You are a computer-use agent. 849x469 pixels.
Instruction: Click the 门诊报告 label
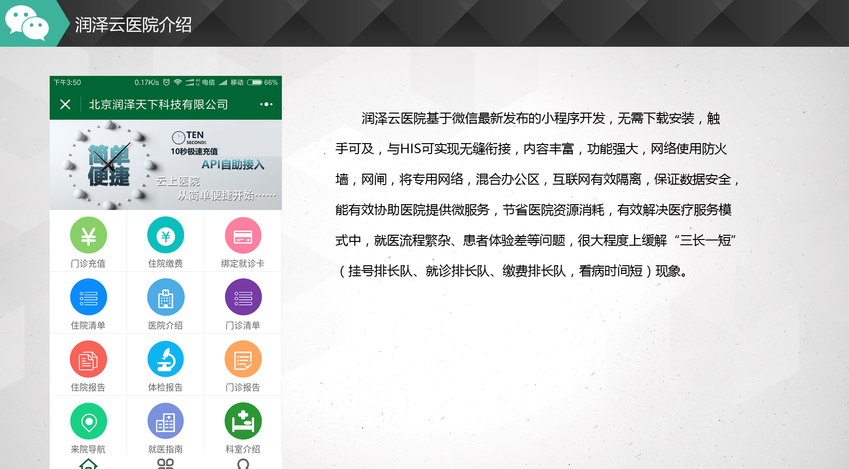[x=243, y=387]
